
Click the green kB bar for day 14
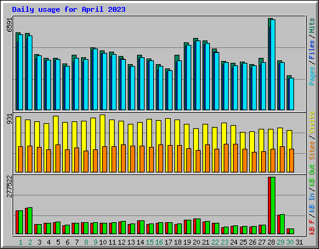[x=142, y=227]
